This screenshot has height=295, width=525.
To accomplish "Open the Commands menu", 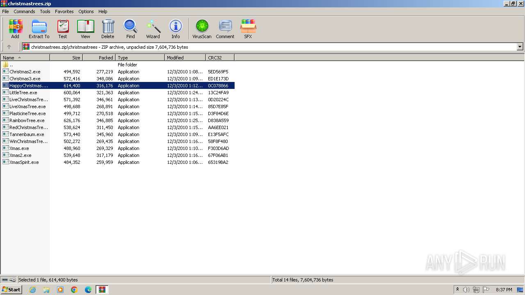I will 24,11.
